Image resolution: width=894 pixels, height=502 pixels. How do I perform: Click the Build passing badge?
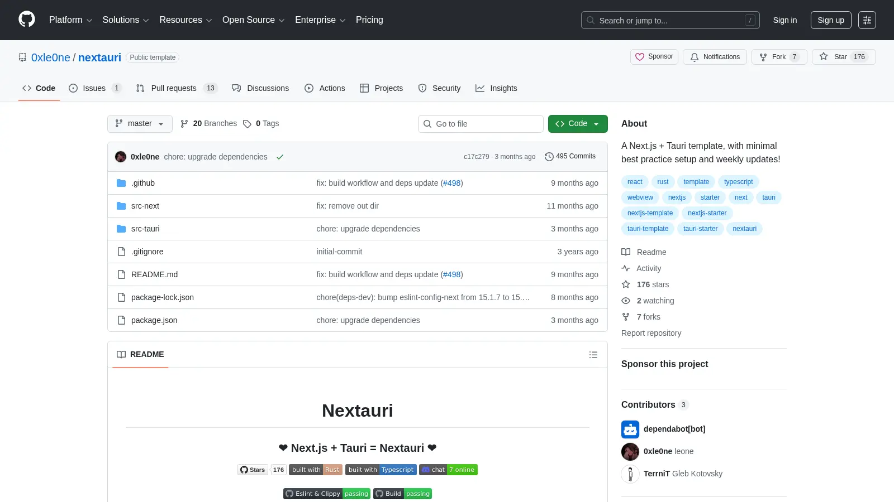coord(402,494)
